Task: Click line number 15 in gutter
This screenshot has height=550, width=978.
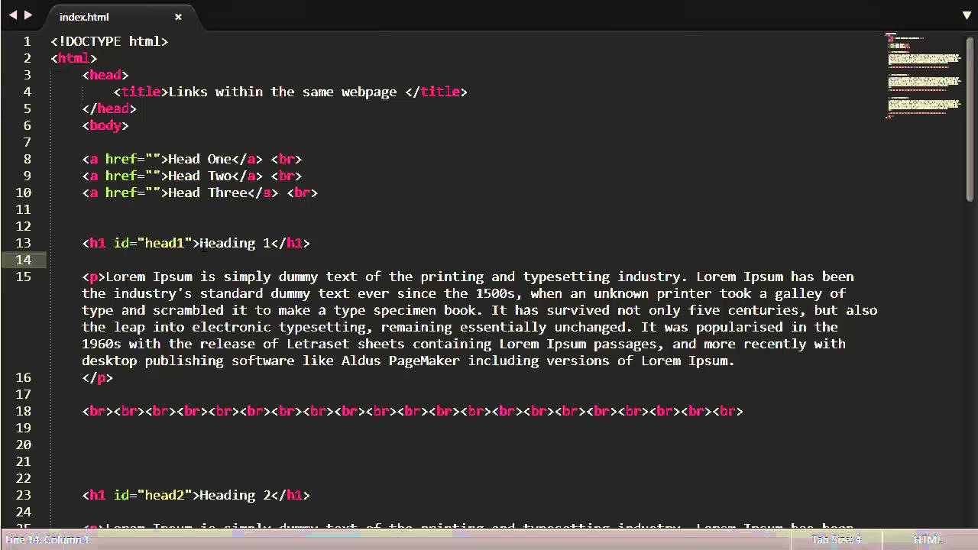Action: coord(24,277)
